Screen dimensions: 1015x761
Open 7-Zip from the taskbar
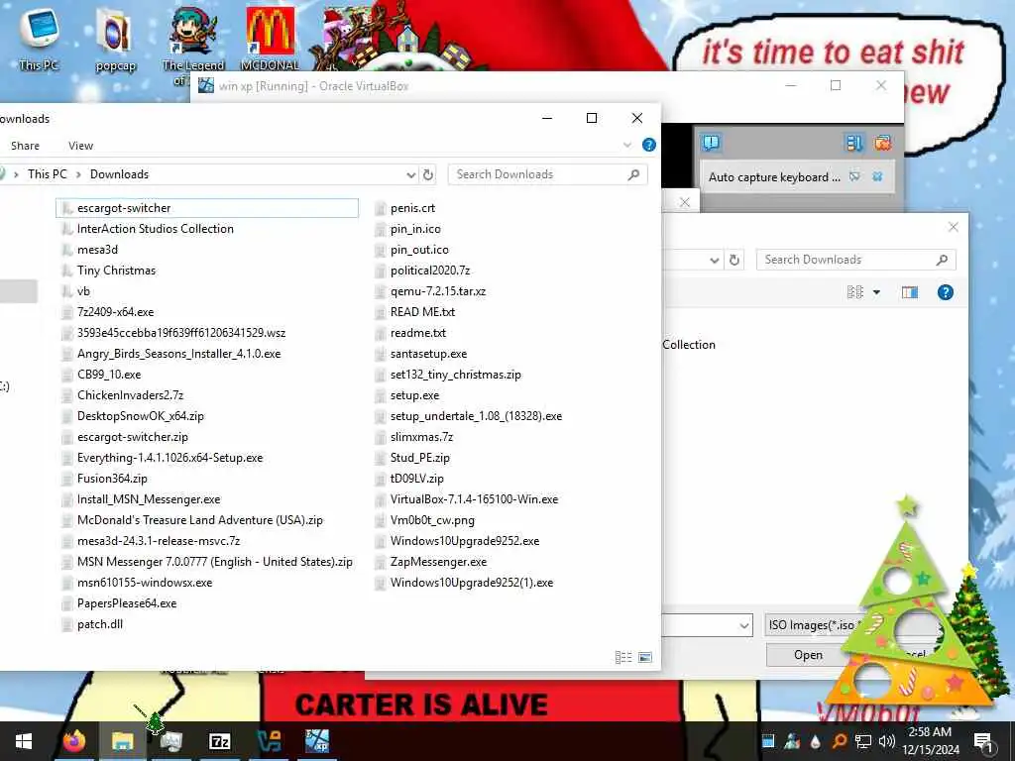pos(219,741)
